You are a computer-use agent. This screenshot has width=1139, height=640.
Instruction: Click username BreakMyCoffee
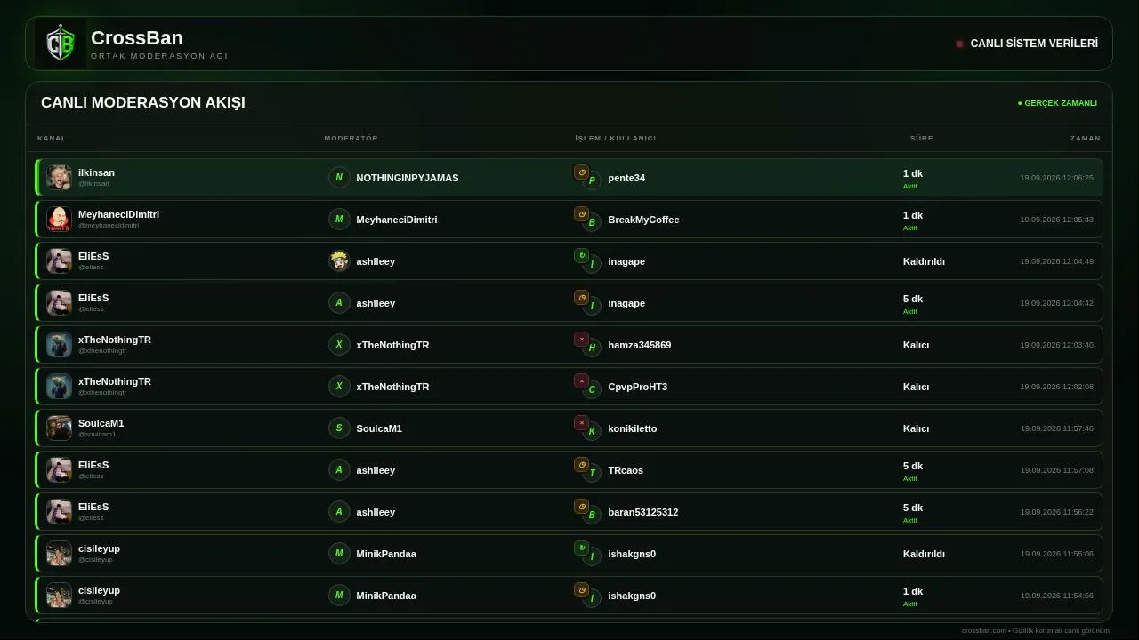pyautogui.click(x=643, y=220)
